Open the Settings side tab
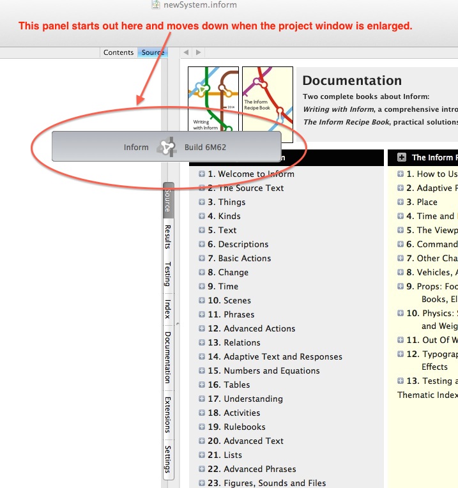The width and height of the screenshot is (458, 488). pyautogui.click(x=168, y=459)
